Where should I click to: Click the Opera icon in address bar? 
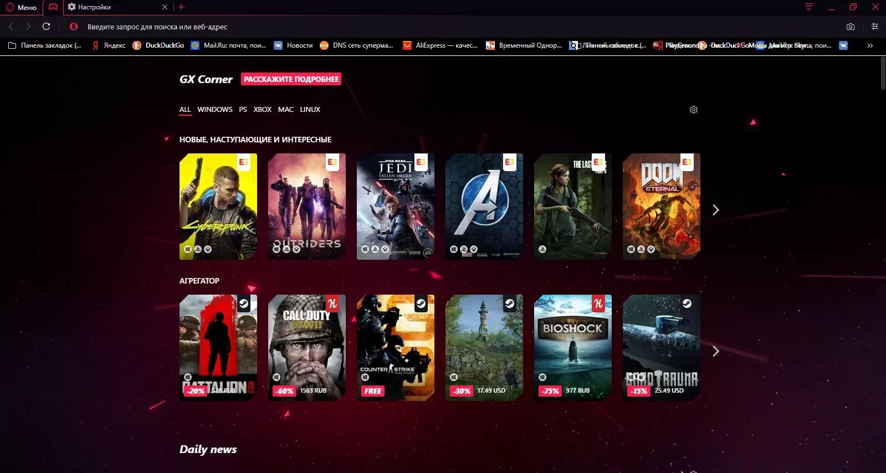(x=74, y=27)
